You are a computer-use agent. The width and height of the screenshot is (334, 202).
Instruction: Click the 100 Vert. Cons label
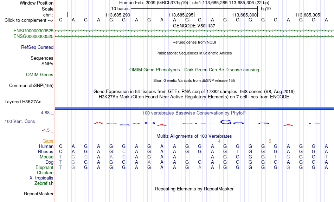tap(20, 121)
